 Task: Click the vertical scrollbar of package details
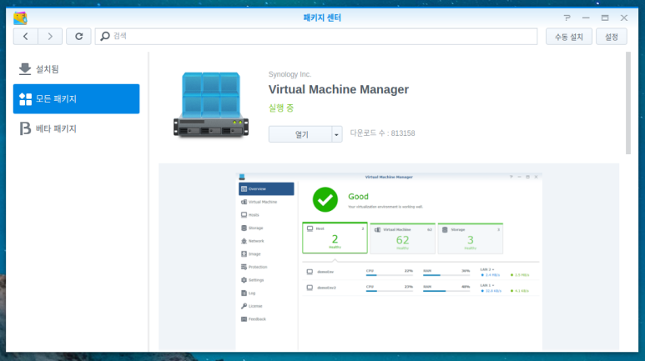(628, 103)
